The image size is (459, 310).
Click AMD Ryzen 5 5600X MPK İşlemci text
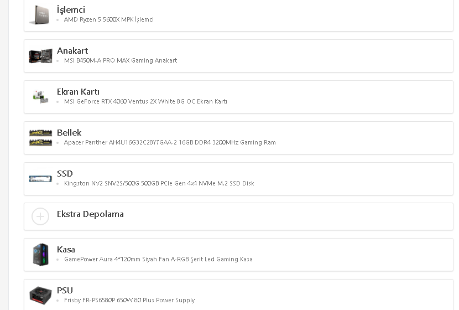[x=108, y=20]
